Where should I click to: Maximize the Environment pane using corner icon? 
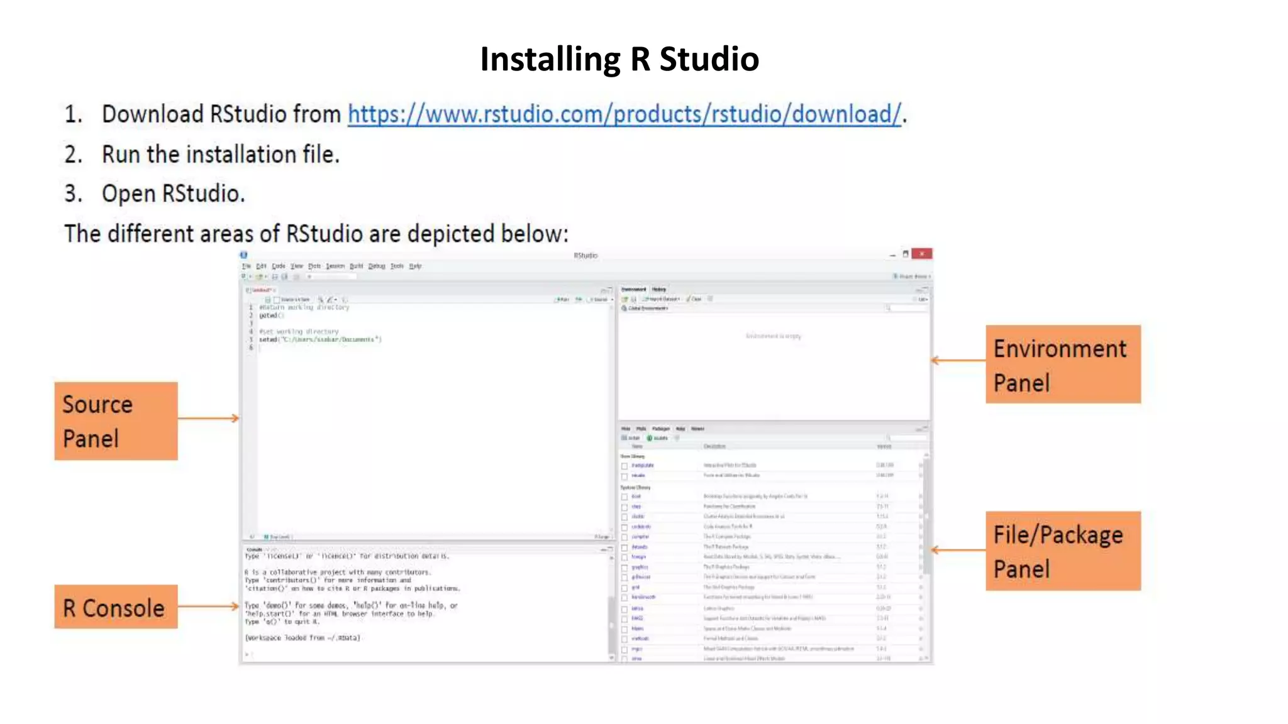(x=925, y=288)
